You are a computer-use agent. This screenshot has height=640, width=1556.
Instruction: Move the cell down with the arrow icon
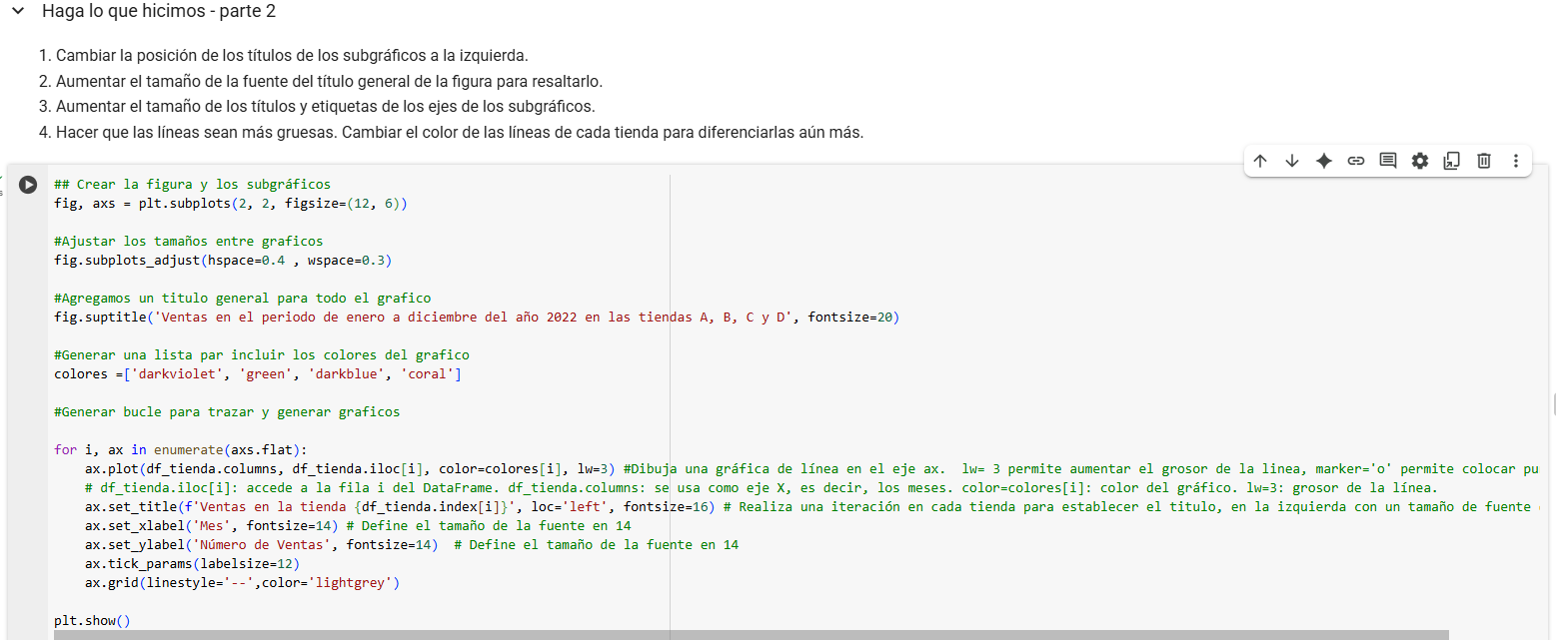click(x=1292, y=161)
